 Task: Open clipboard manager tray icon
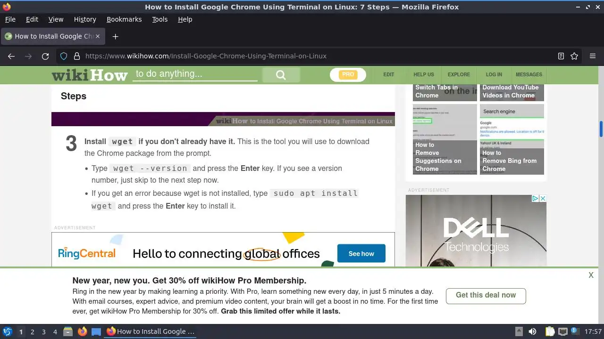550,331
